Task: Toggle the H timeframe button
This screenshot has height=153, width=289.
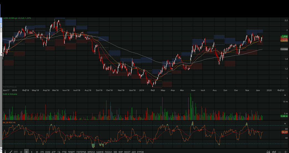Action: point(26,152)
